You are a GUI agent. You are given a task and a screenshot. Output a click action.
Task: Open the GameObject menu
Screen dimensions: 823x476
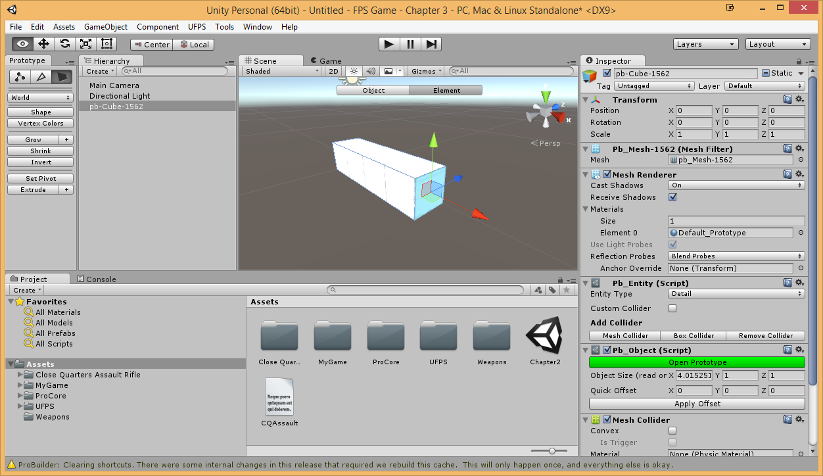(x=106, y=27)
